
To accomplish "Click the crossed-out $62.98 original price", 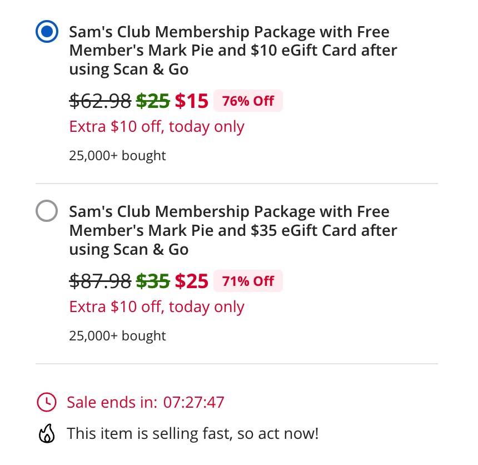I will tap(100, 101).
